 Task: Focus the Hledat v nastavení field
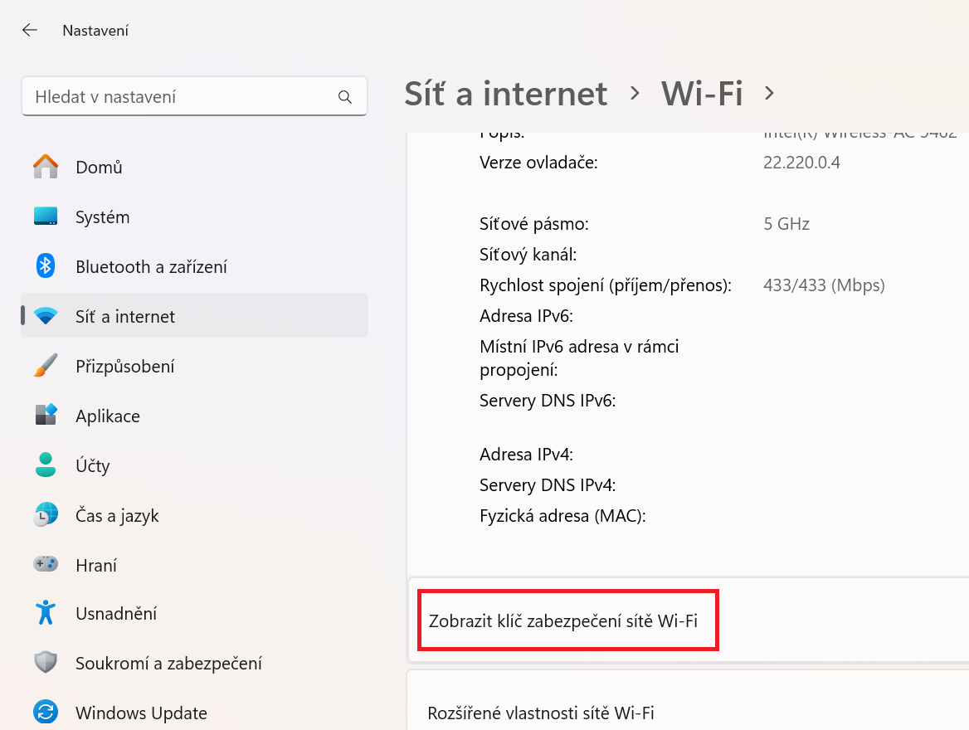[x=195, y=96]
